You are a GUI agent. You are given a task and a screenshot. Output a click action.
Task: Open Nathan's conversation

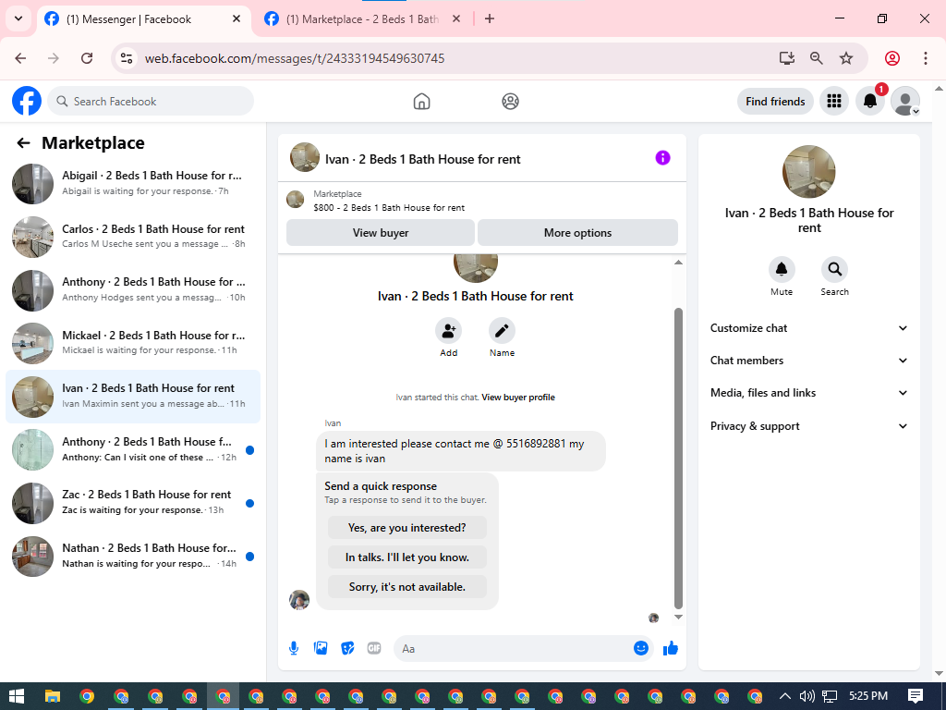(x=133, y=556)
